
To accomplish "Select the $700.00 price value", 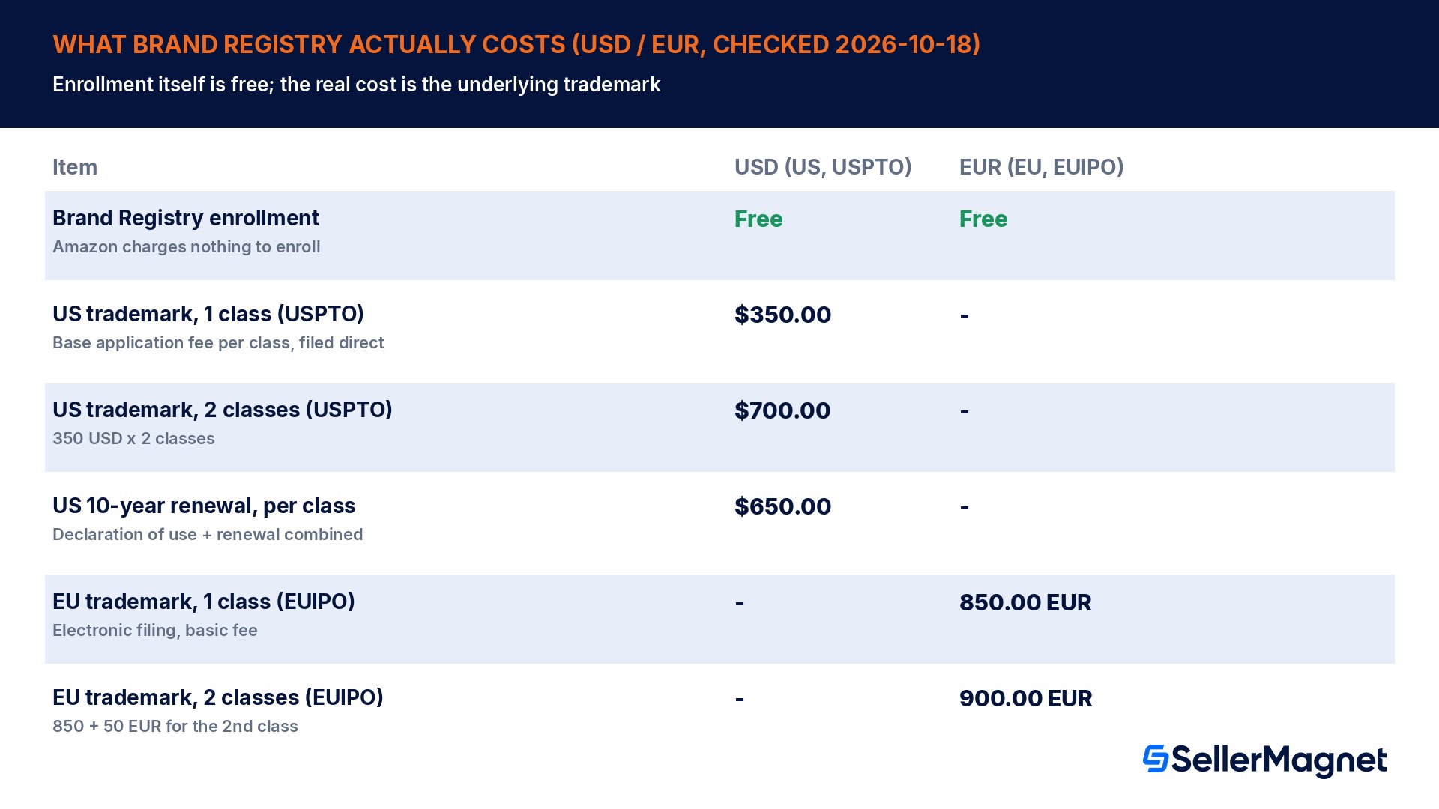I will click(782, 410).
